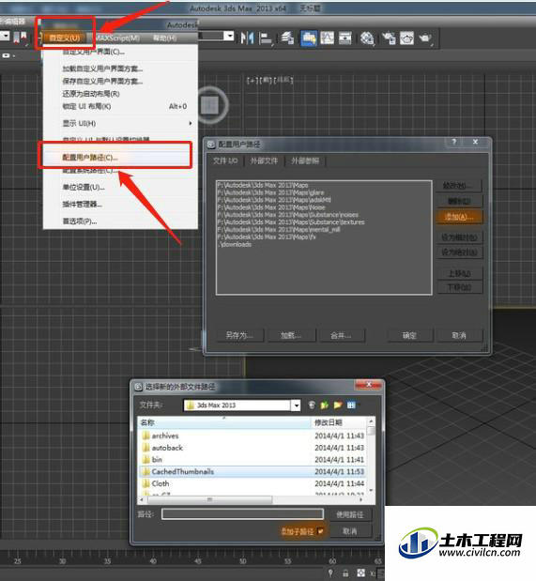Viewport: 536px width, 581px height.
Task: Open Render Setup teapot icon
Action: (389, 38)
